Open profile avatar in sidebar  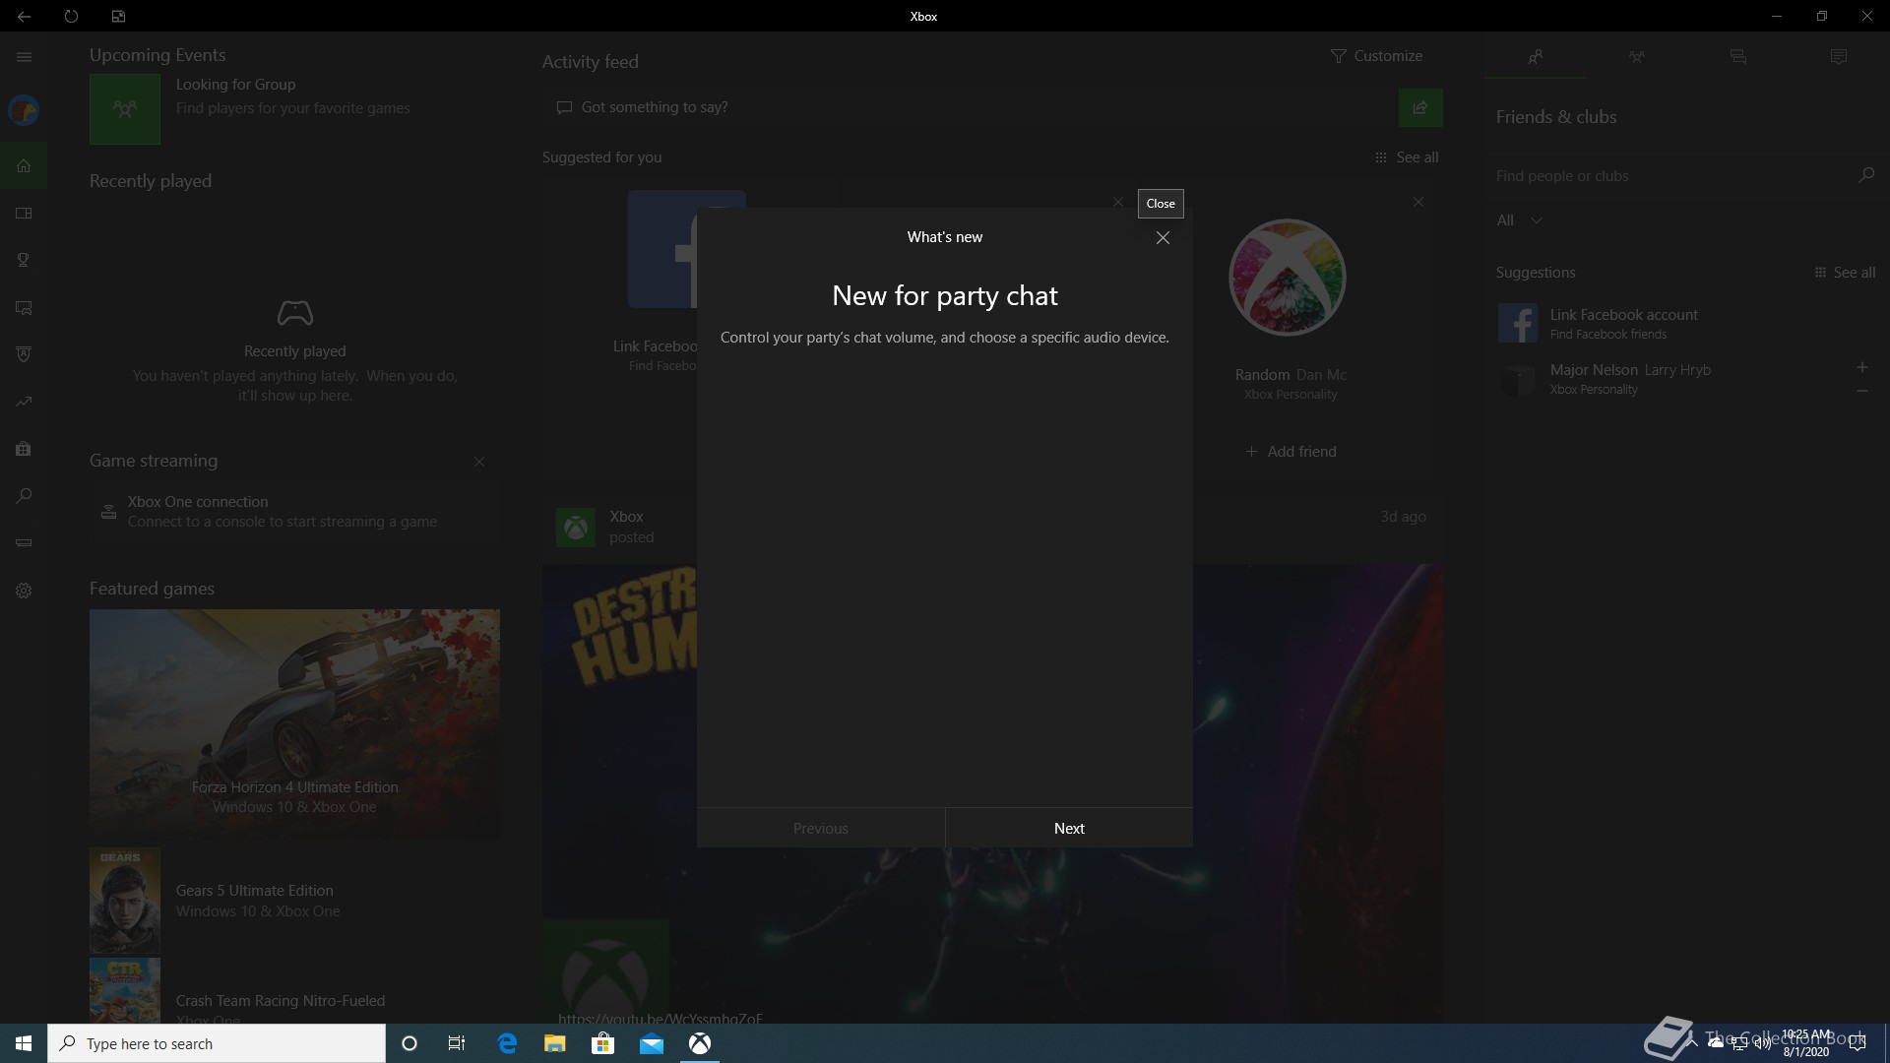pos(24,110)
